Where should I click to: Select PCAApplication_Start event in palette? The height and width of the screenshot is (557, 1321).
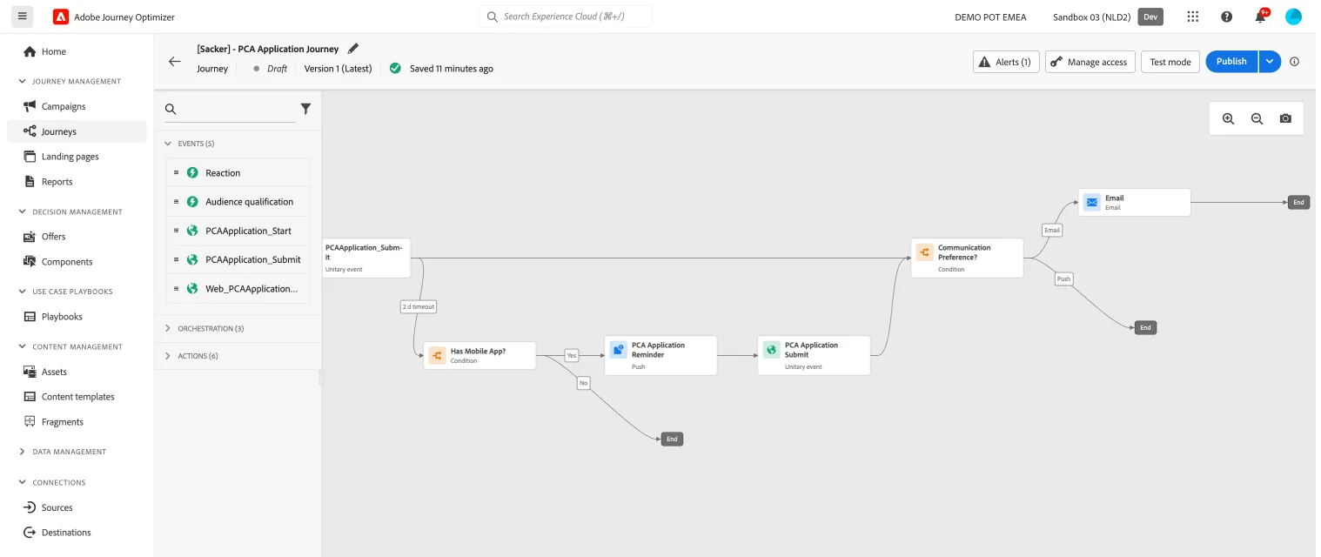point(238,231)
